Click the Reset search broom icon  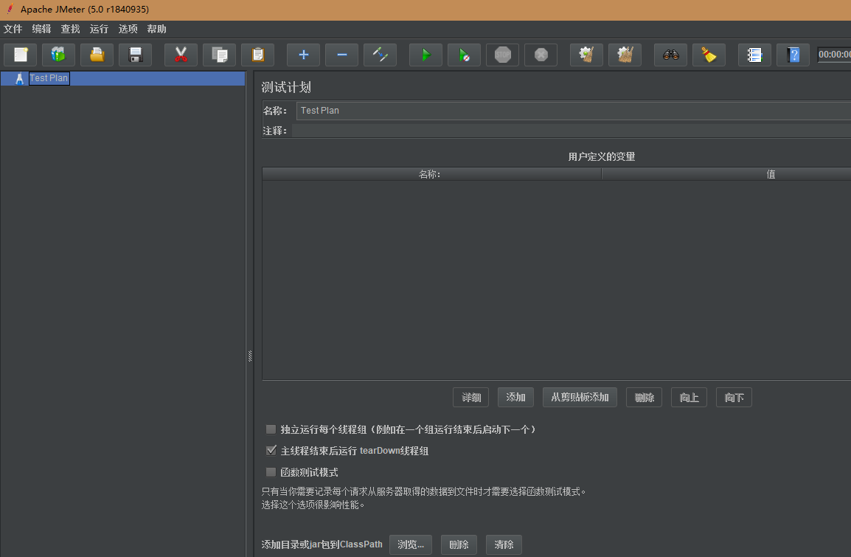click(709, 55)
